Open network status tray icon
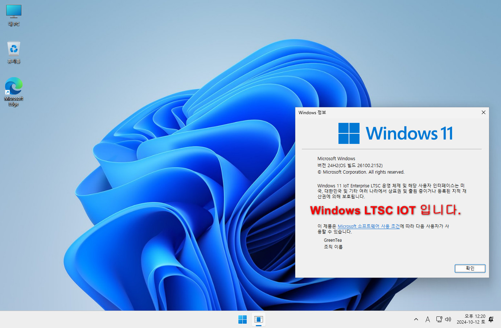Screen dimensions: 501x328 click(439, 319)
